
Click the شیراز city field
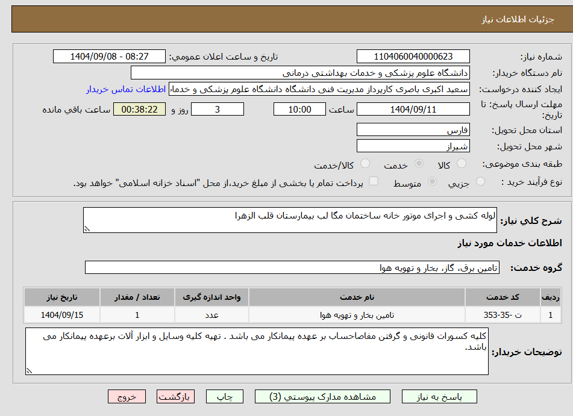413,145
